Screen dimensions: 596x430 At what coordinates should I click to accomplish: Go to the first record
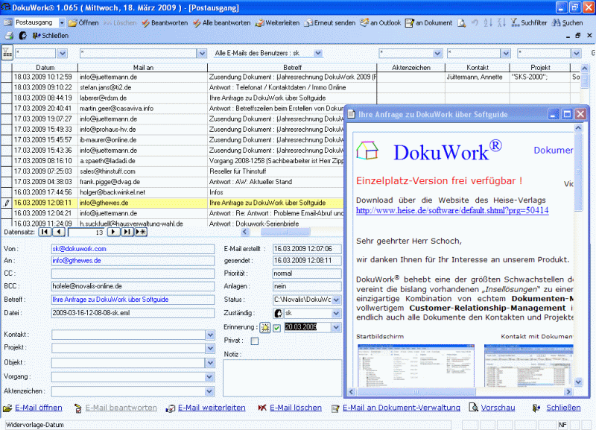[45, 232]
